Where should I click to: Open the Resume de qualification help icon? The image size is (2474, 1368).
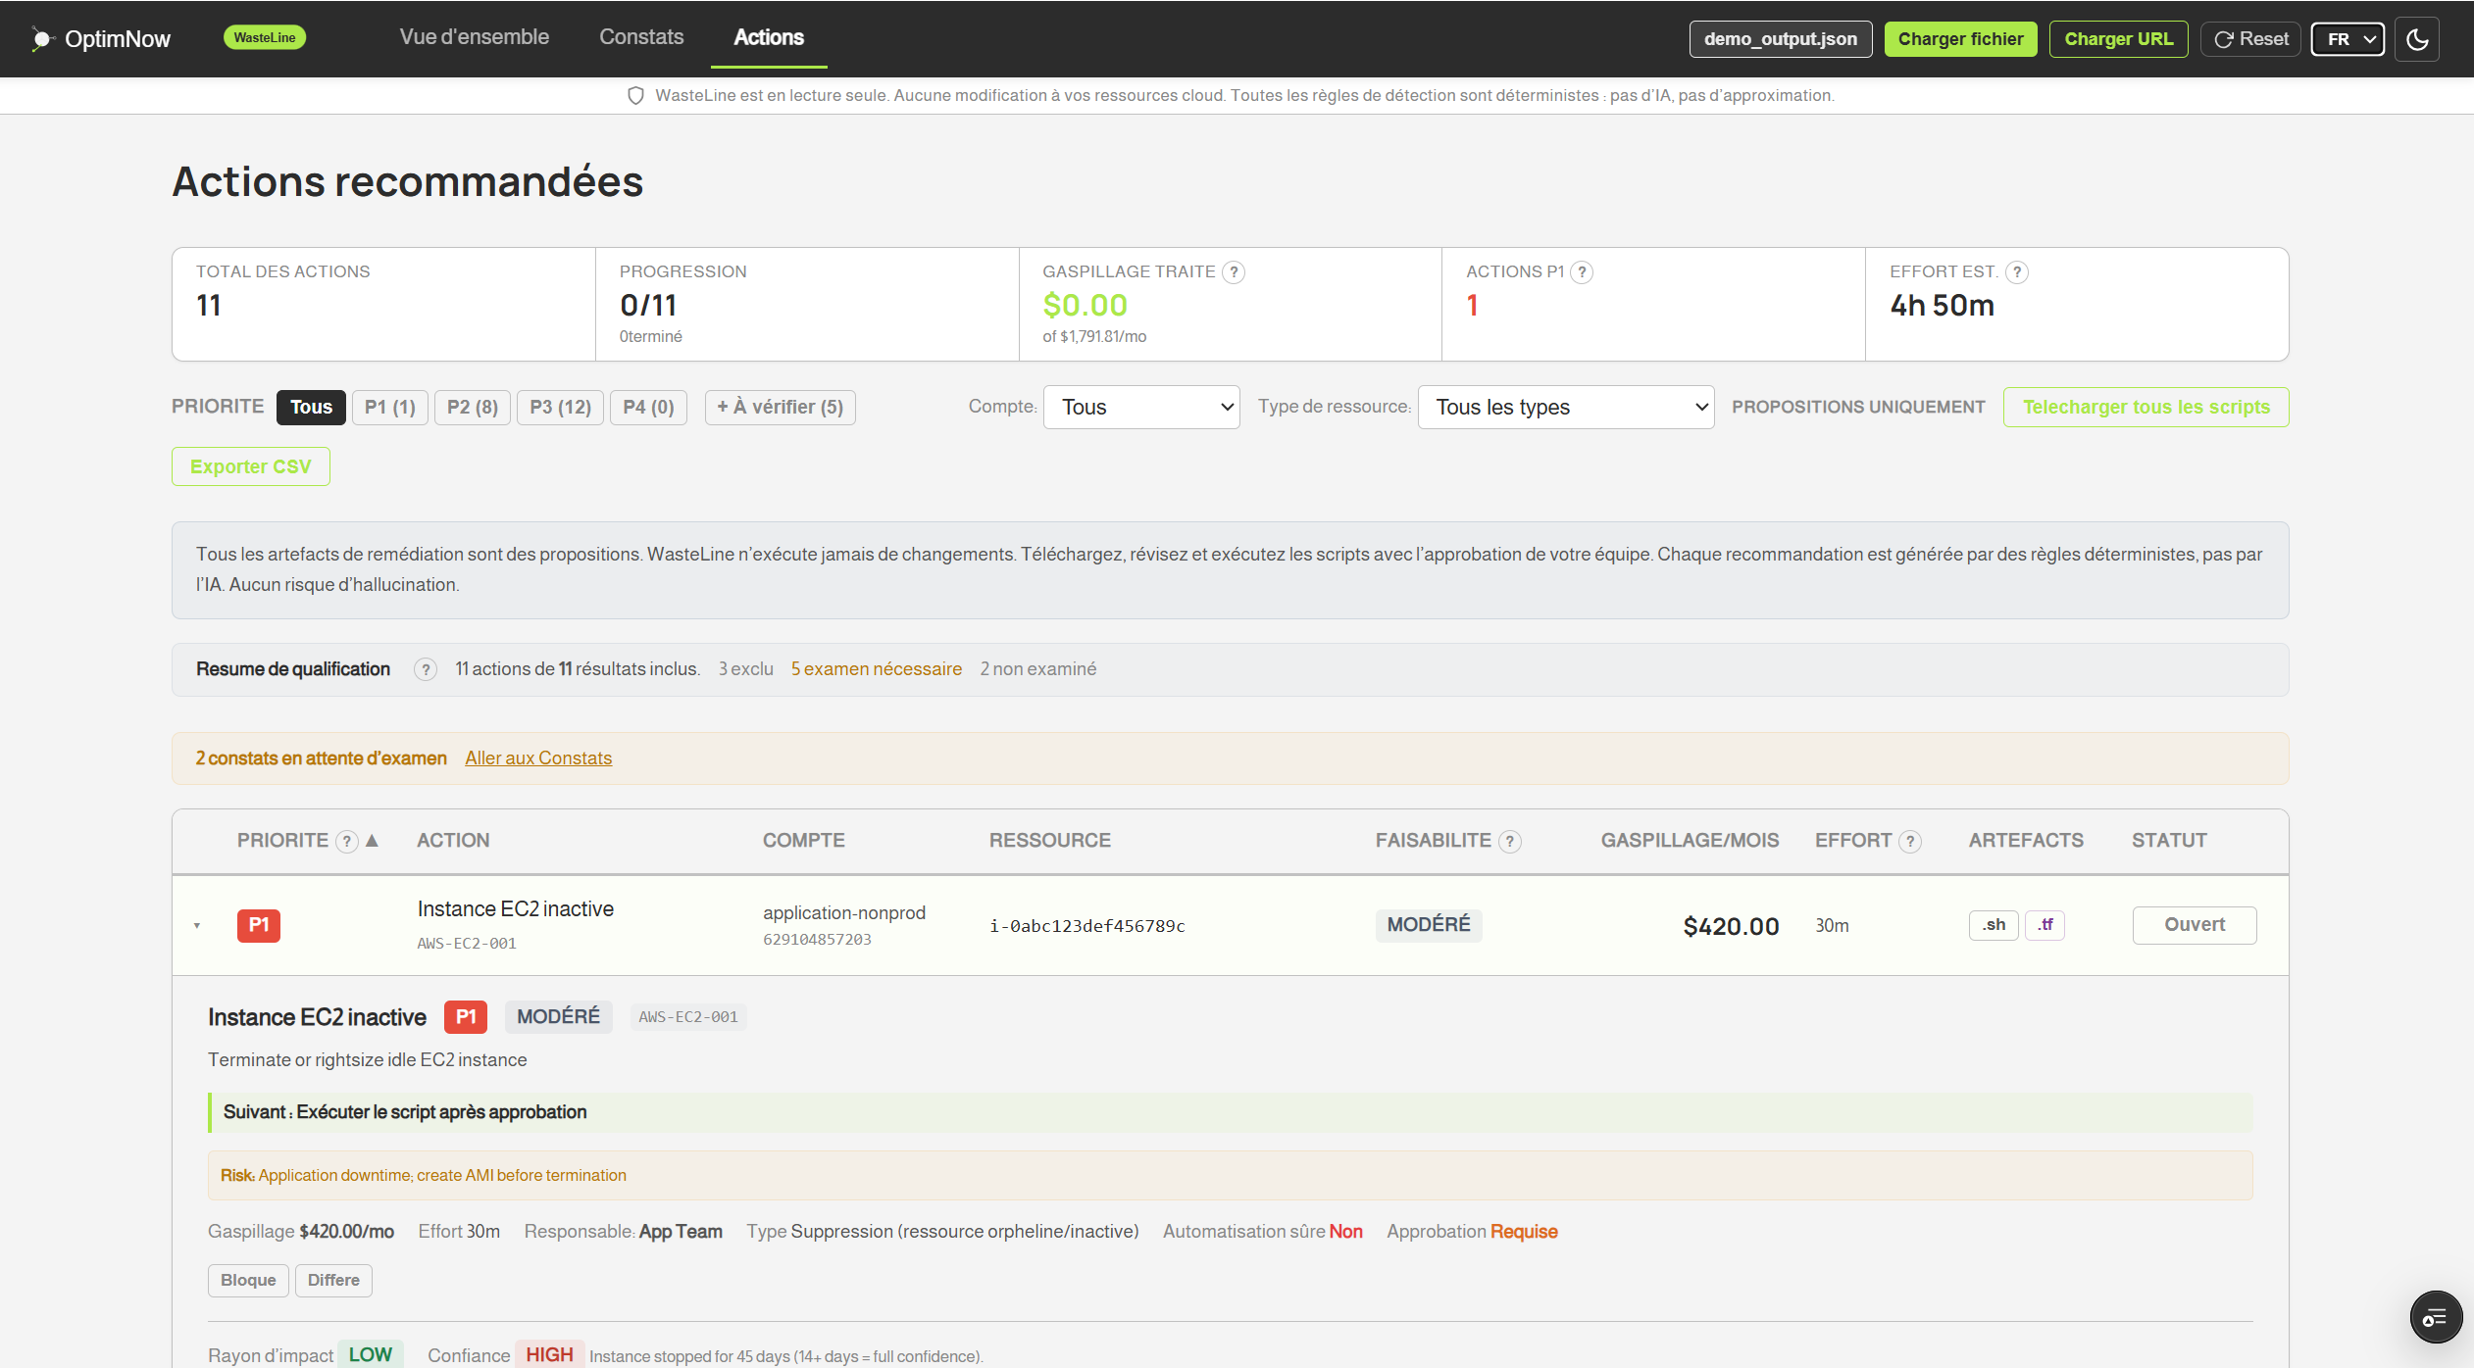[x=425, y=669]
